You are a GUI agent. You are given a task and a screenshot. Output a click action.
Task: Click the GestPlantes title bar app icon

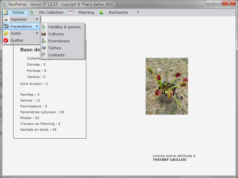pyautogui.click(x=5, y=5)
